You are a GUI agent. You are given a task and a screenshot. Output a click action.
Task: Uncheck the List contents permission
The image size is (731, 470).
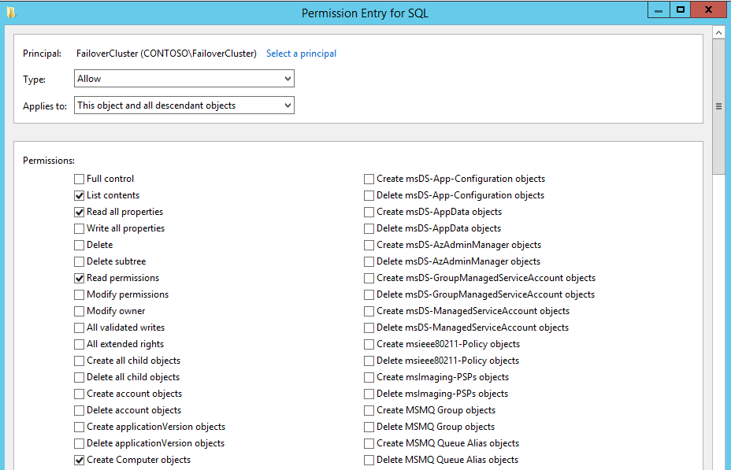pyautogui.click(x=80, y=196)
